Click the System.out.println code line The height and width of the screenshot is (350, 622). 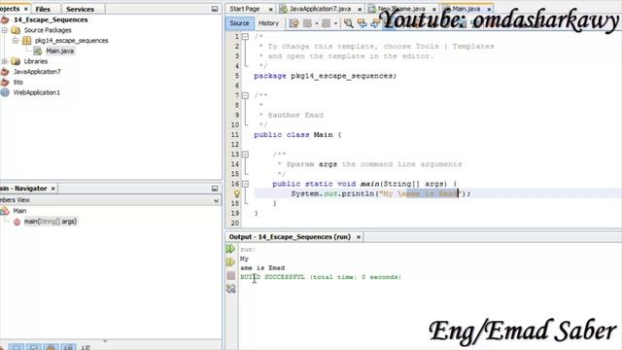click(x=381, y=193)
